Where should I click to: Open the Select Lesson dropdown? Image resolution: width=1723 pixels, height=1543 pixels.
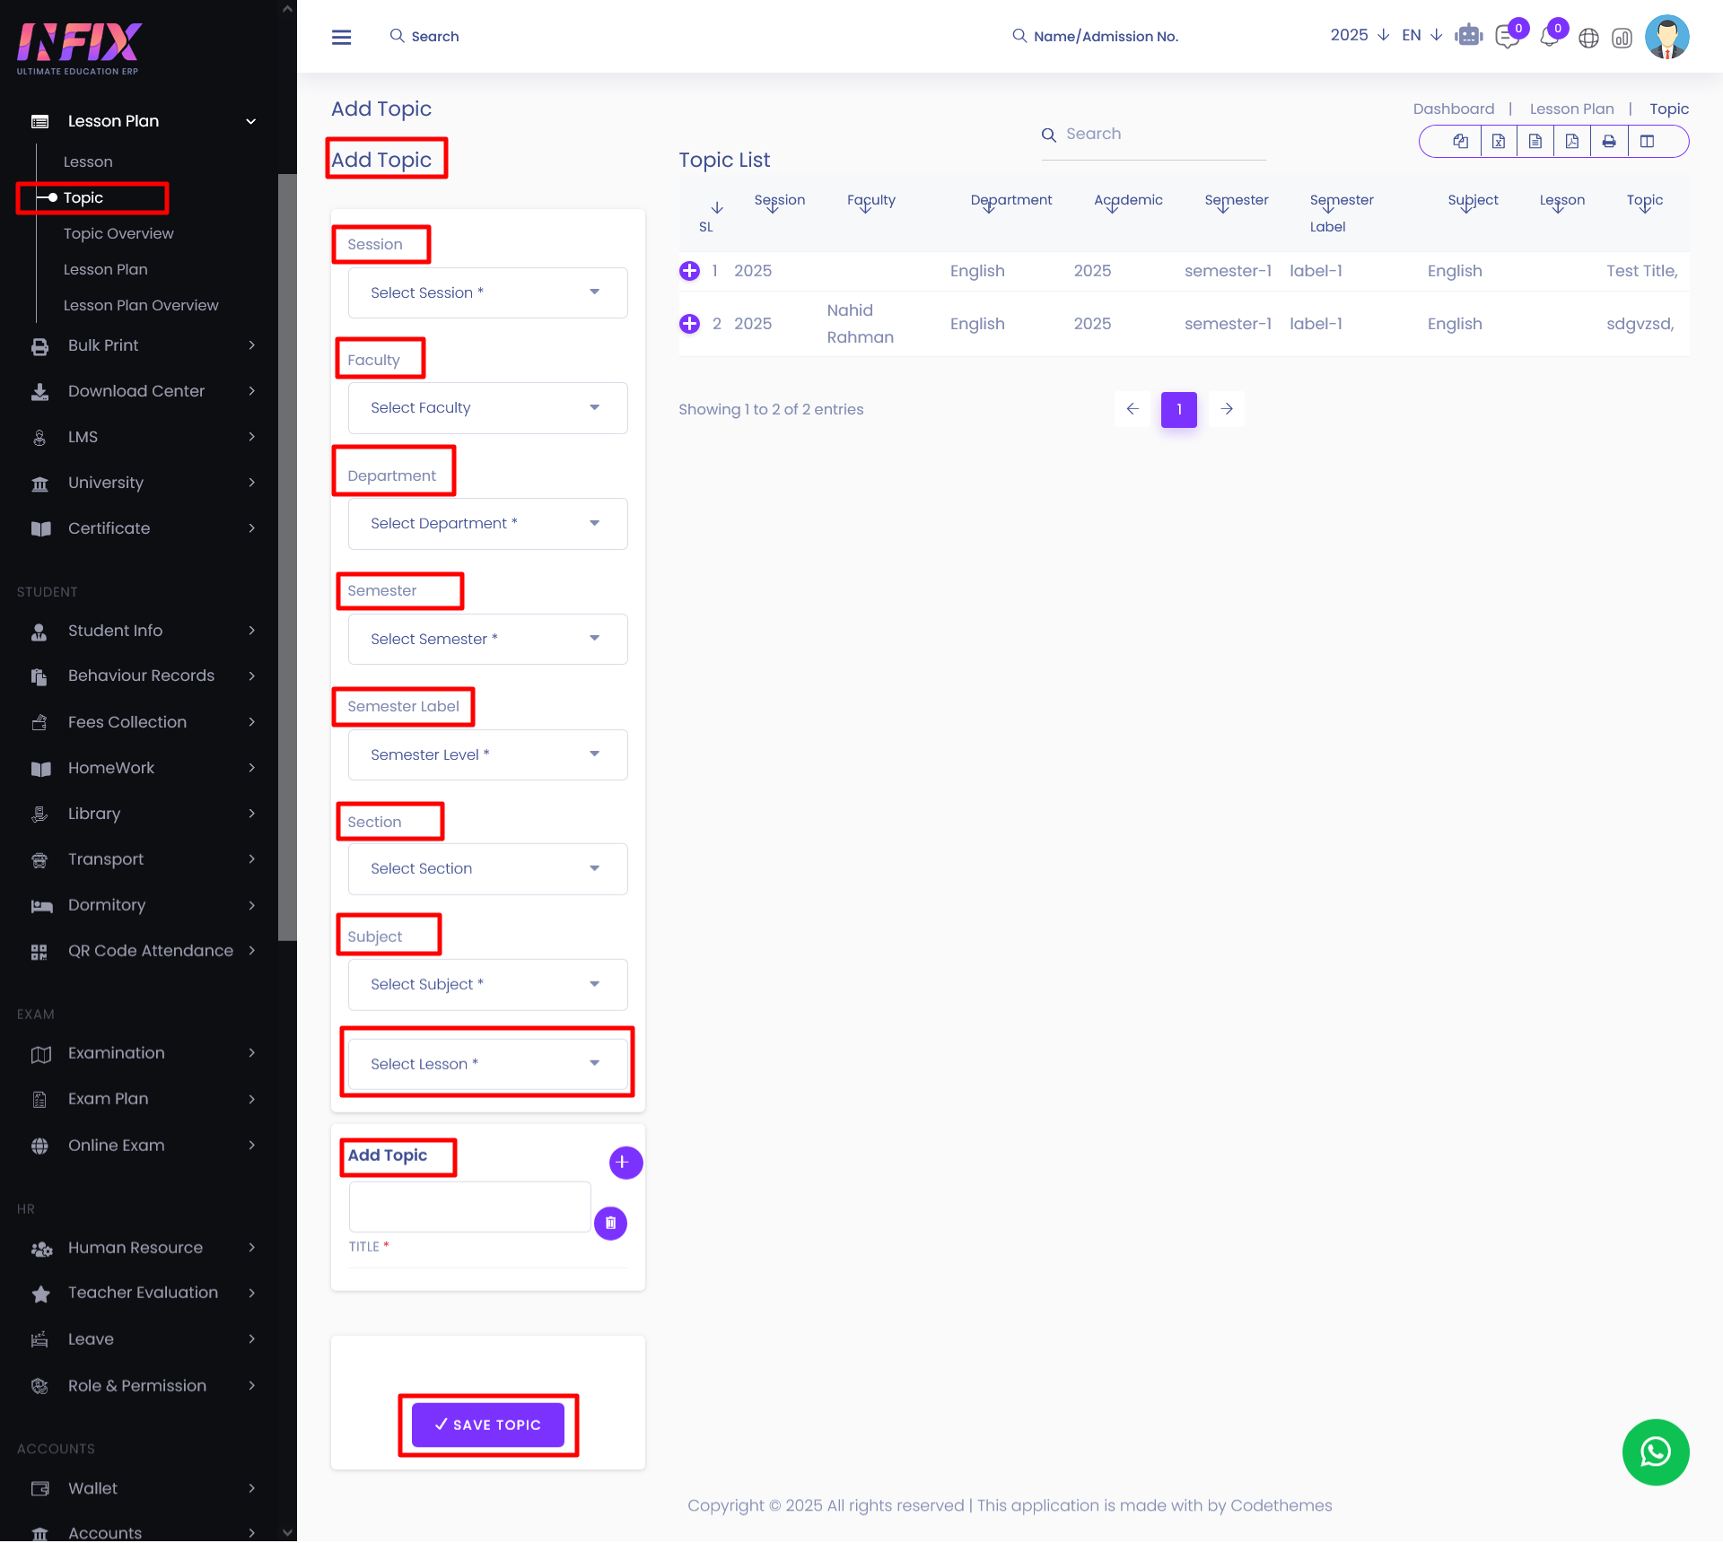click(x=487, y=1064)
